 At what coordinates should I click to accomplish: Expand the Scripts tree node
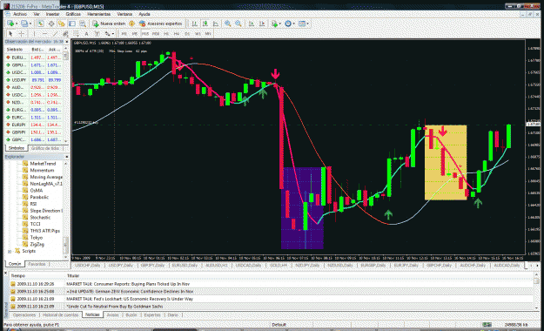pyautogui.click(x=10, y=251)
